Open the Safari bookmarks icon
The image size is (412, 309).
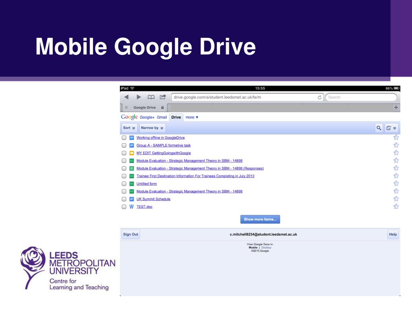point(151,97)
